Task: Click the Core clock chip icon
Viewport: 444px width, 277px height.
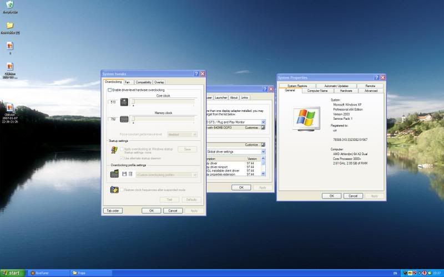Action: (x=124, y=102)
